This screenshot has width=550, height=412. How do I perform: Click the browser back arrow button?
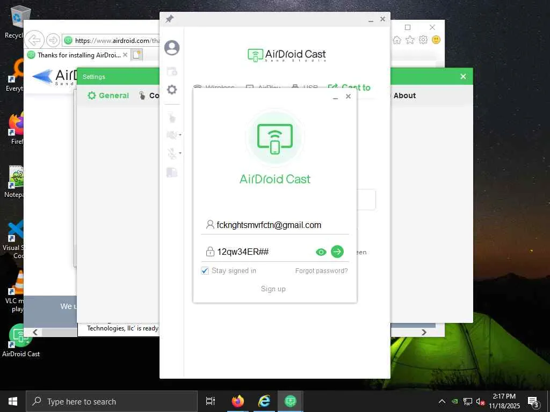pos(34,40)
